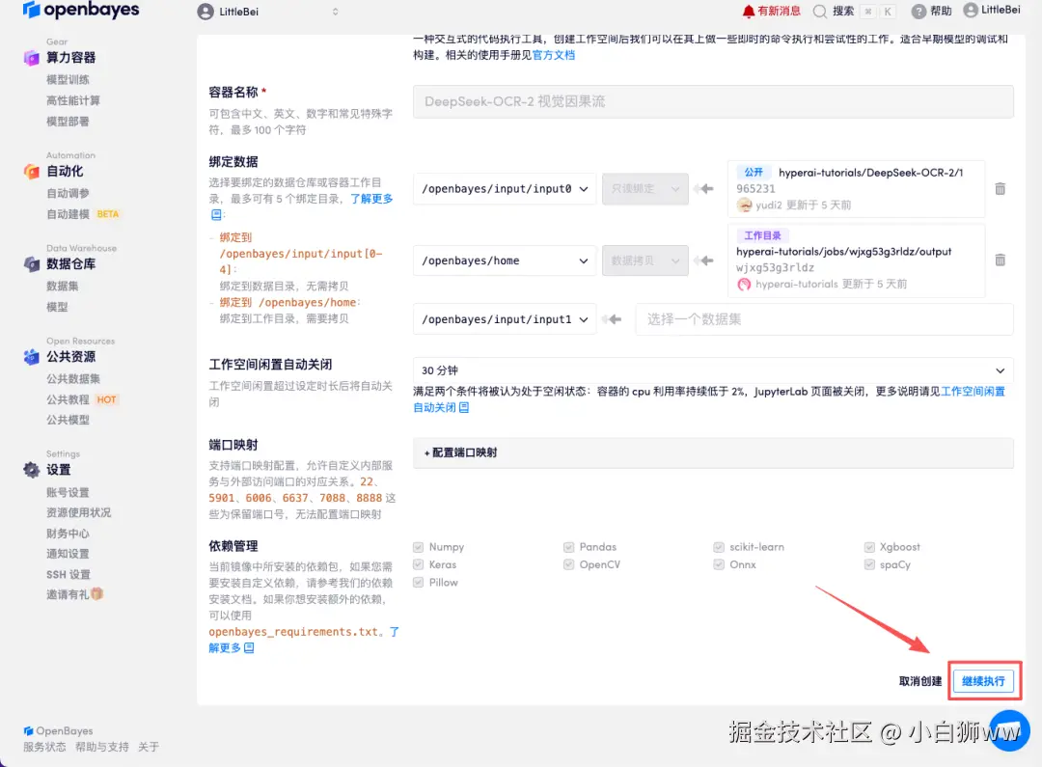Open the /openbayes/home path dropdown
This screenshot has height=767, width=1042.
click(x=505, y=260)
